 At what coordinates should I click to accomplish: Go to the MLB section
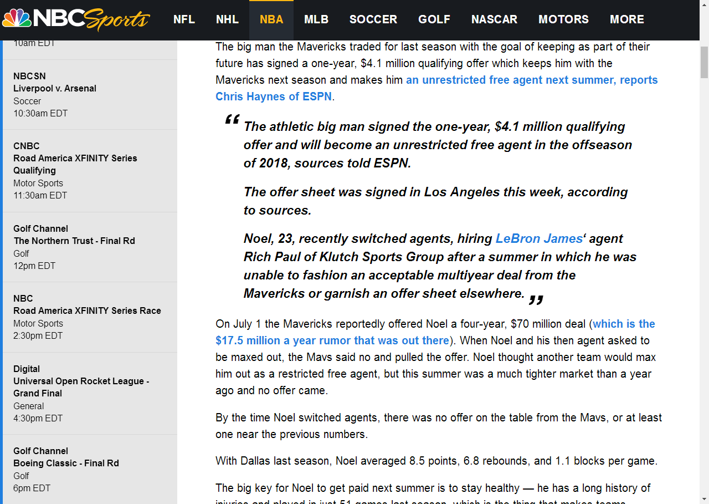316,19
